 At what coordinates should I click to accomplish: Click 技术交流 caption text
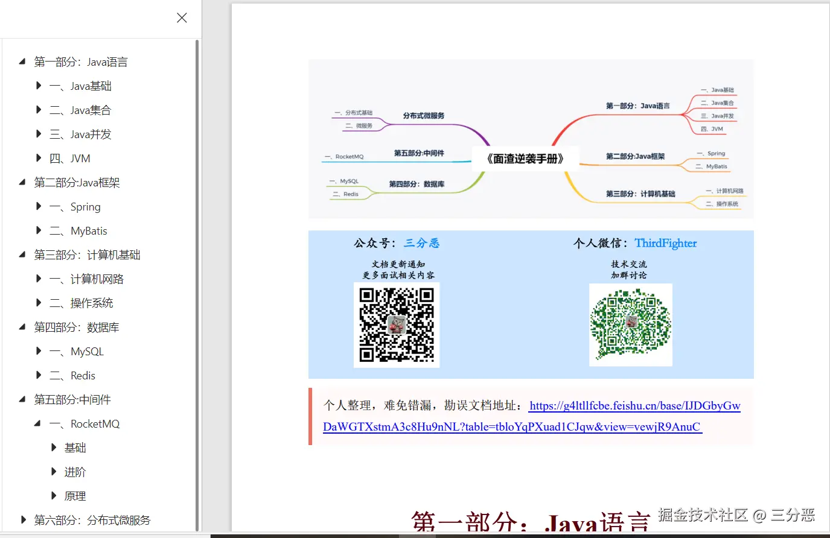pyautogui.click(x=628, y=264)
